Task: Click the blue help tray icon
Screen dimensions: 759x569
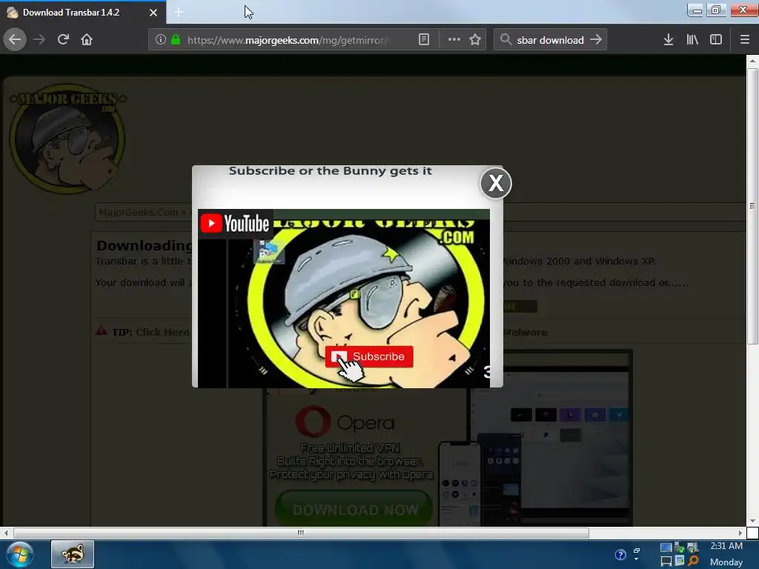Action: click(x=620, y=555)
